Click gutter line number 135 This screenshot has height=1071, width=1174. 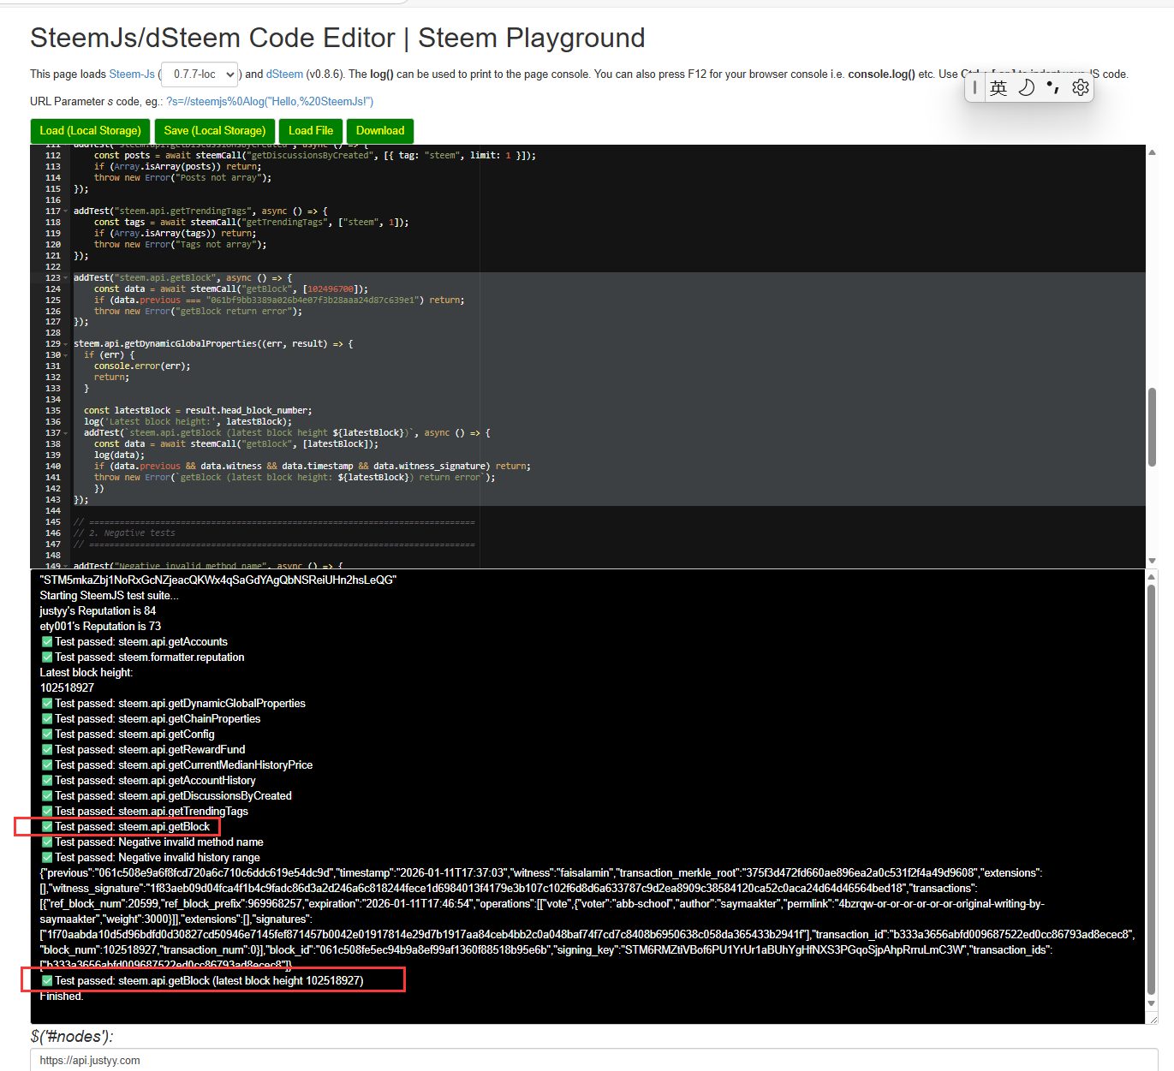coord(52,411)
